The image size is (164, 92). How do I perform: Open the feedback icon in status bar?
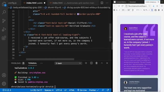tap(103, 90)
